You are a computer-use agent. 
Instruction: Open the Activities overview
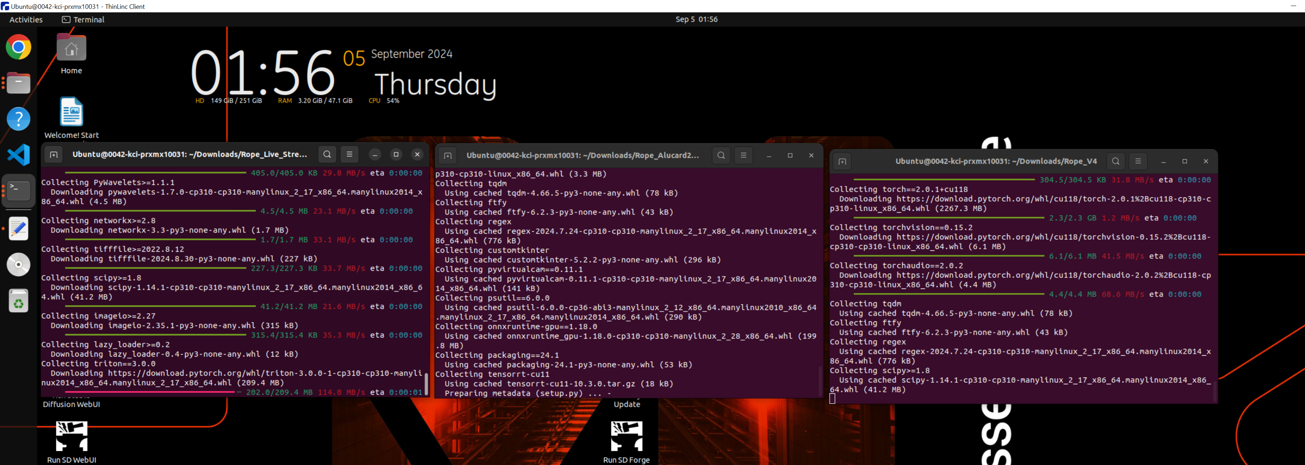coord(26,19)
